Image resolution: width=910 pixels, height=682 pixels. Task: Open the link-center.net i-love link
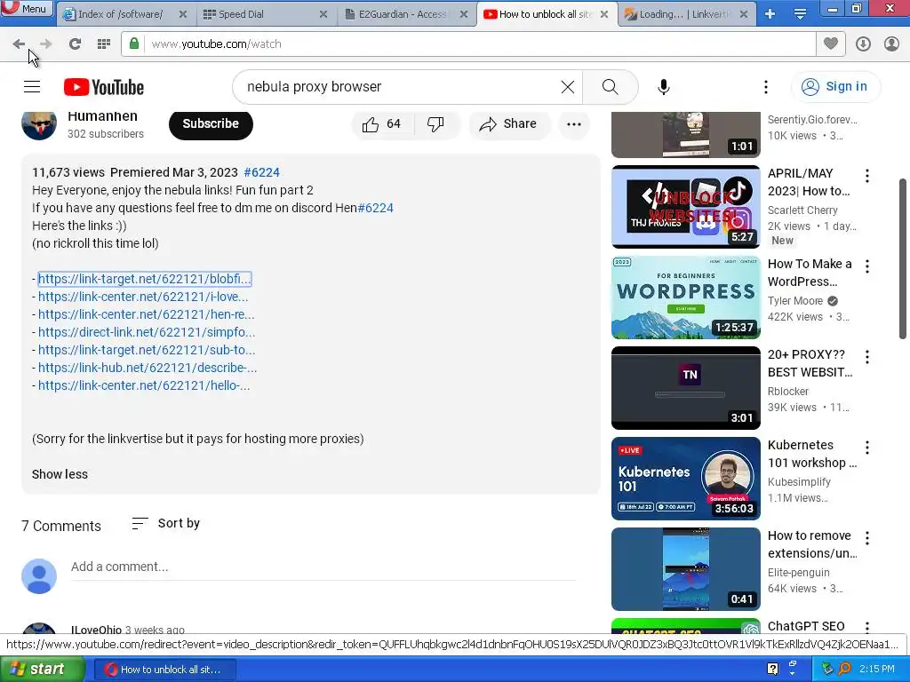click(143, 297)
